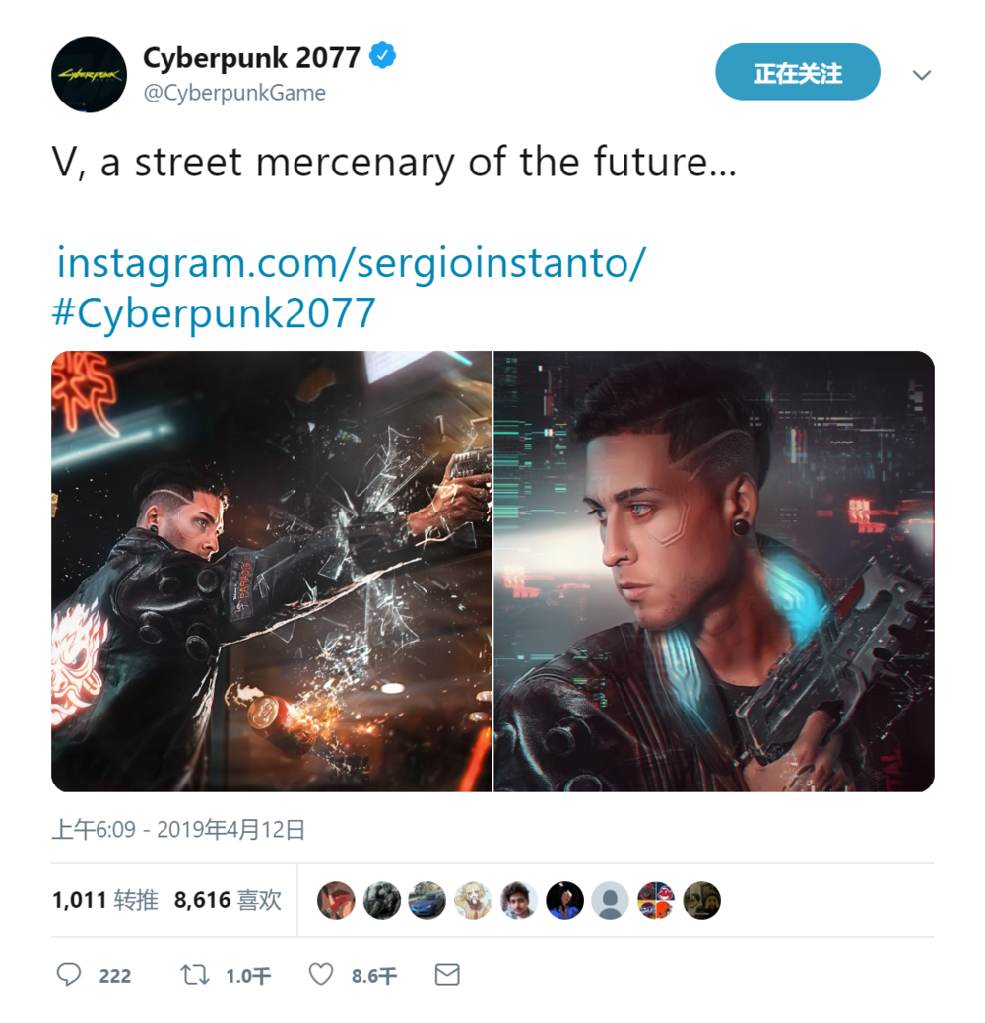985x1023 pixels.
Task: Expand the tweet options chevron
Action: tap(922, 75)
